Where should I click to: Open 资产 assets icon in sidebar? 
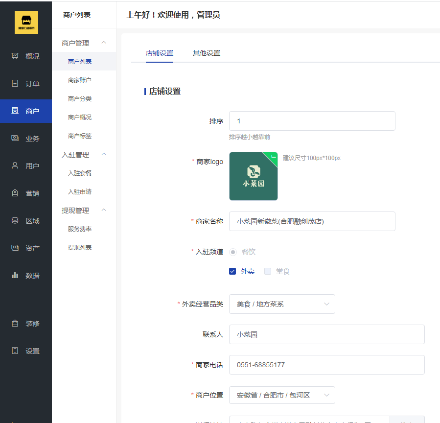pyautogui.click(x=15, y=248)
